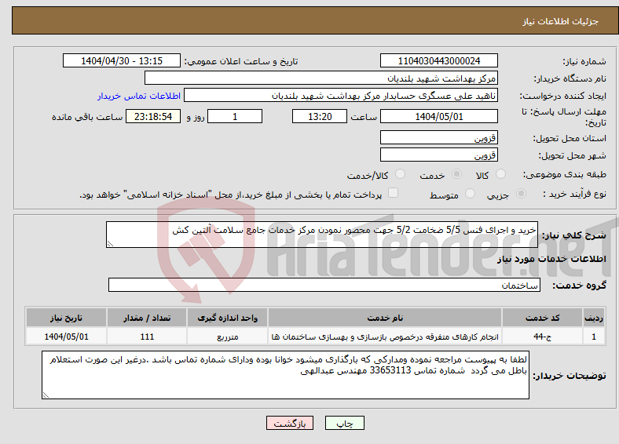Click the unit cell مترمربع
This screenshot has height=444, width=619.
pyautogui.click(x=227, y=337)
